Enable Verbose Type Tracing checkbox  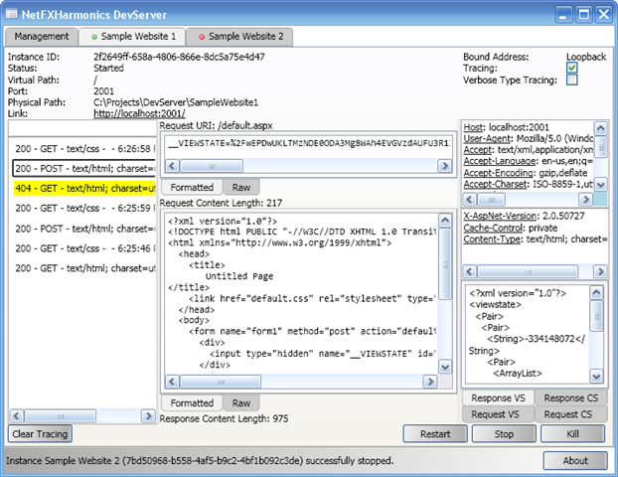(572, 80)
